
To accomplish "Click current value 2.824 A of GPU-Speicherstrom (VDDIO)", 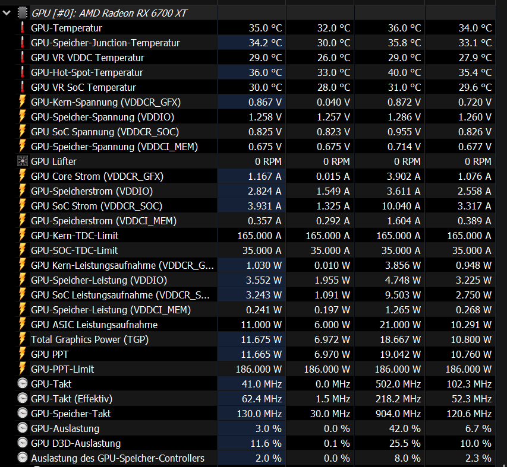I will tap(264, 192).
